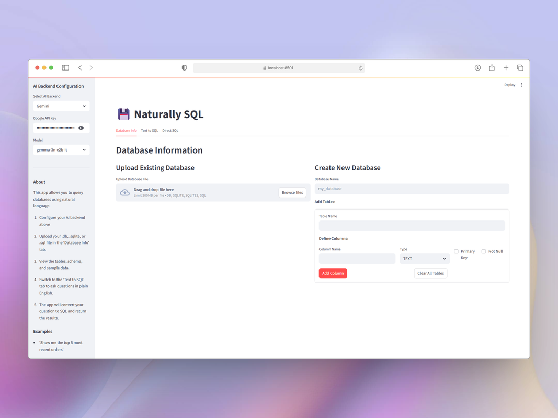Click the Database Information heading
This screenshot has width=558, height=418.
point(159,150)
